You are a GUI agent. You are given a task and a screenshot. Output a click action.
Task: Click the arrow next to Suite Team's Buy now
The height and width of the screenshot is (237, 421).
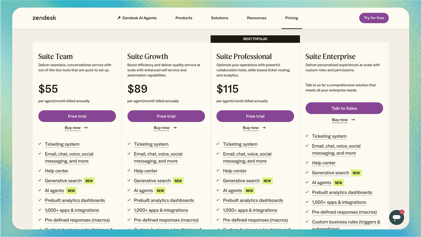tap(86, 127)
